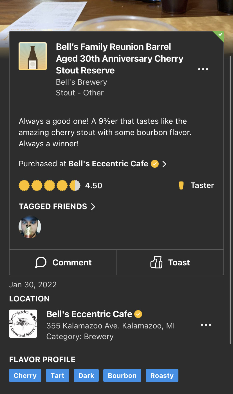Open the beer bottle label thumbnail
This screenshot has width=233, height=394.
pyautogui.click(x=33, y=56)
